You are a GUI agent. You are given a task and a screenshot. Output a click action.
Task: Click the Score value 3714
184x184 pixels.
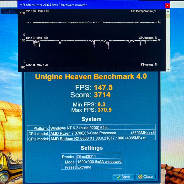click(x=102, y=95)
